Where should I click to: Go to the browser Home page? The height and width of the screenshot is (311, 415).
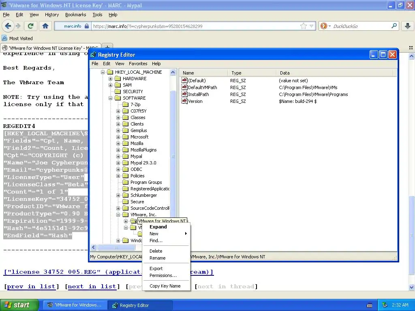pos(45,26)
